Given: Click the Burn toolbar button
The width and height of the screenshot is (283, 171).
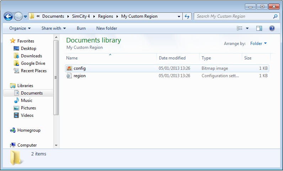Looking at the screenshot, I should [81, 28].
